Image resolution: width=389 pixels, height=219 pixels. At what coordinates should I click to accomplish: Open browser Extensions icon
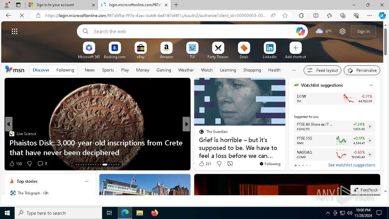pos(301,16)
